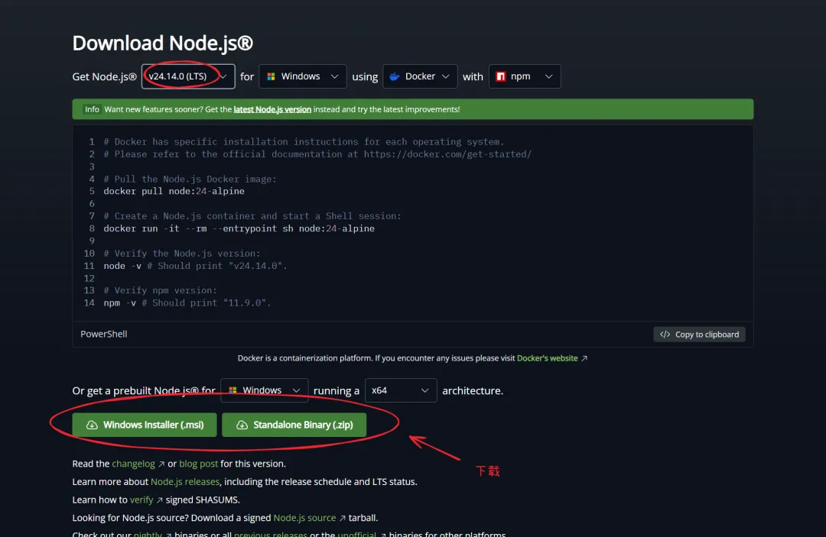The width and height of the screenshot is (826, 537).
Task: Click the '# Pull the Node.js Docker image:' comment
Action: (x=190, y=180)
